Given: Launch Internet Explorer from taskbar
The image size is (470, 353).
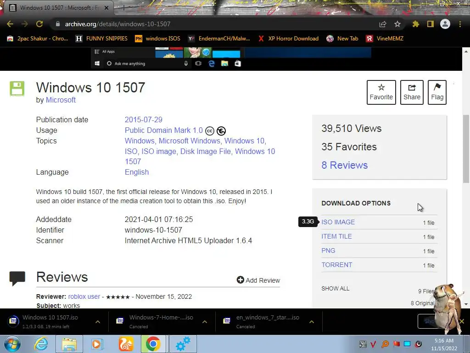Looking at the screenshot, I should click(41, 344).
